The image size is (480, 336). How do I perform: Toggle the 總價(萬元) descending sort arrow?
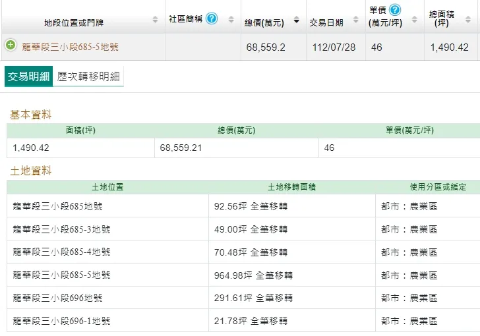tap(297, 21)
